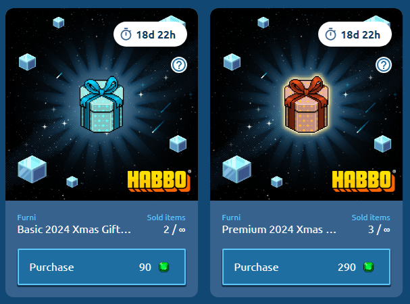
Task: Click Sold items count 2 / ∞
Action: pyautogui.click(x=174, y=230)
